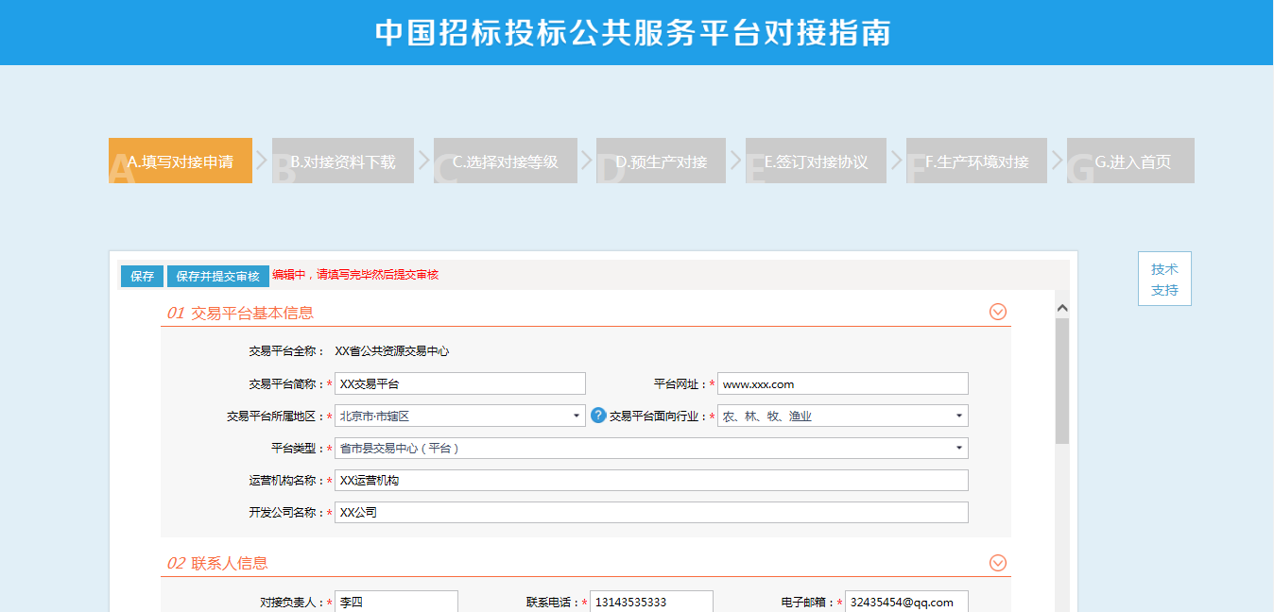
Task: Select step A.填写对接申请
Action: (x=181, y=161)
